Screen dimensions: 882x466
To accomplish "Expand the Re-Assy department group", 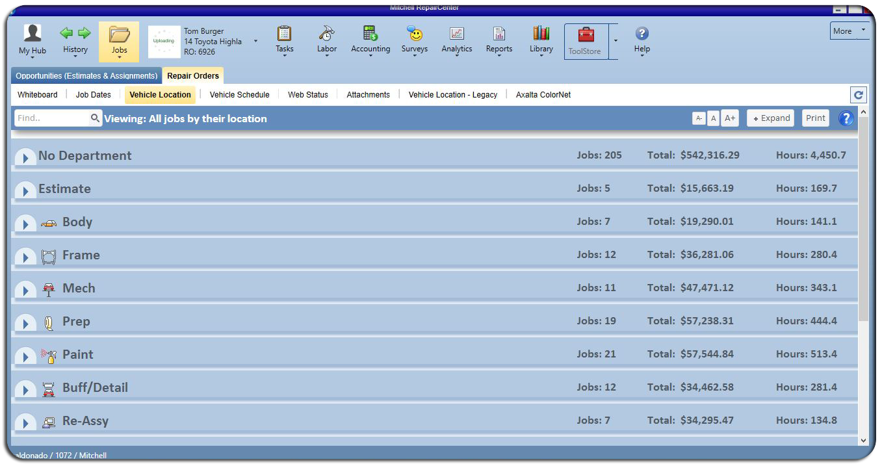I will point(25,422).
